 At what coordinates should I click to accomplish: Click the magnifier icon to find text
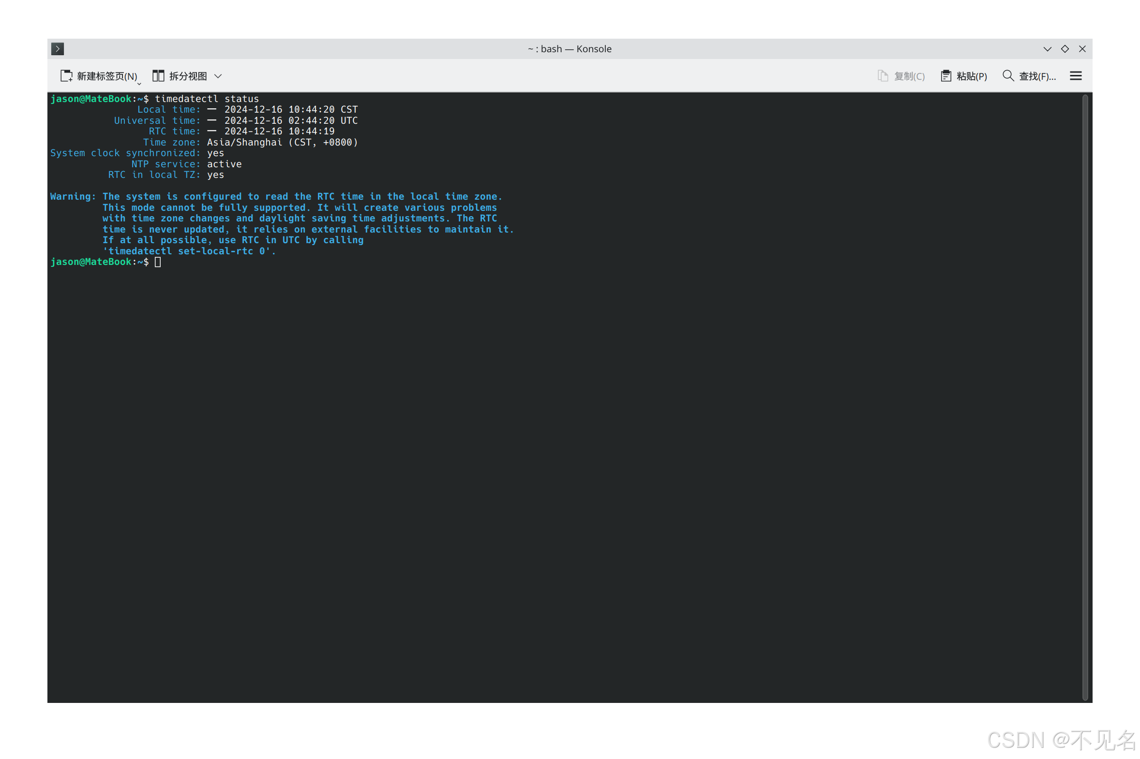[x=1008, y=75]
